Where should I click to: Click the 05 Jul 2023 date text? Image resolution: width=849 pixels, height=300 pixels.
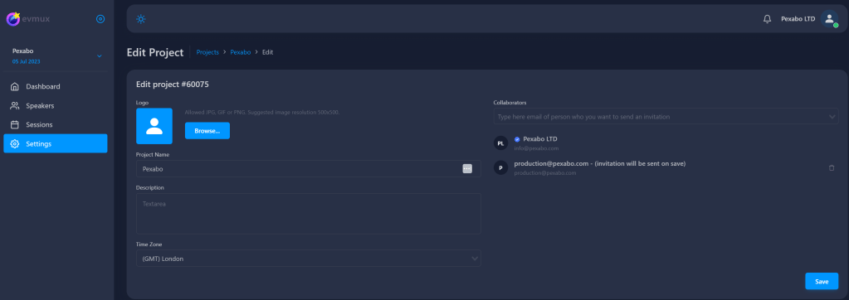point(26,61)
